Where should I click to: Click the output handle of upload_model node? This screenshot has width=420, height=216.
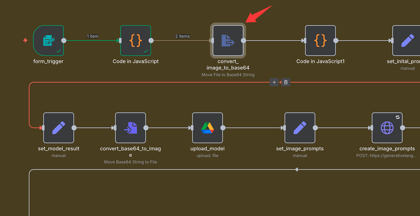pos(223,128)
